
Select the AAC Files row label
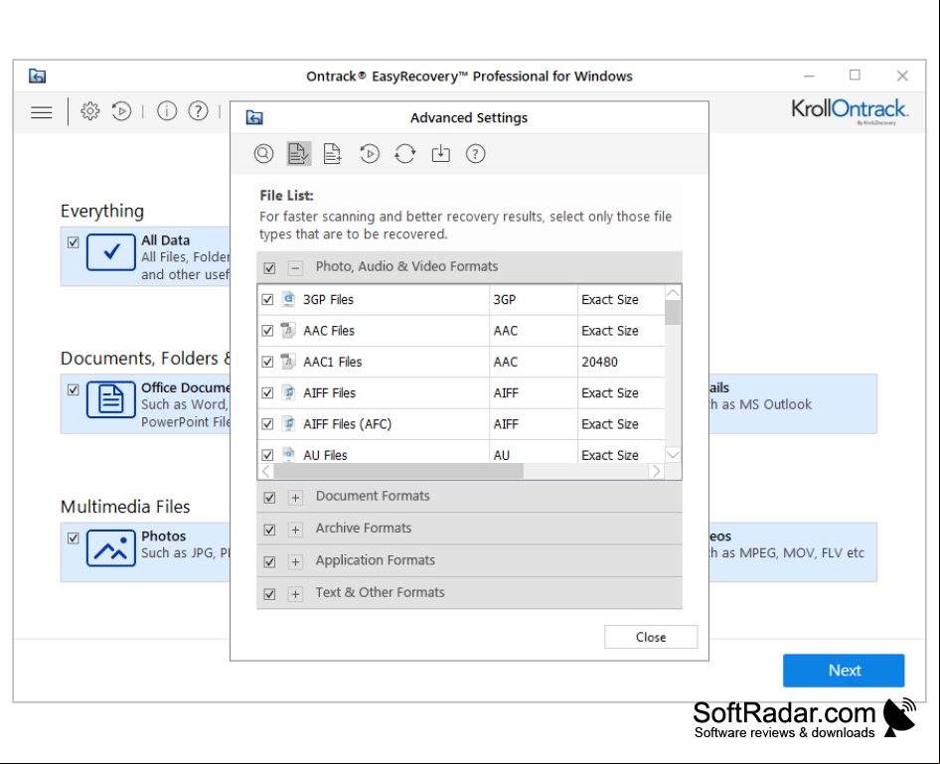pos(329,331)
